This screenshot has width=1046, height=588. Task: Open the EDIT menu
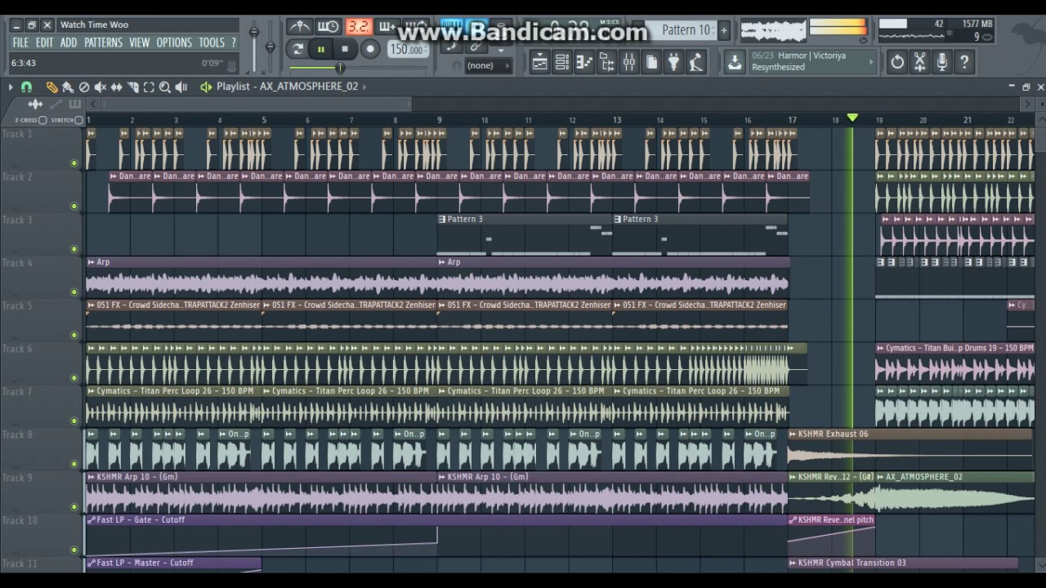[45, 42]
